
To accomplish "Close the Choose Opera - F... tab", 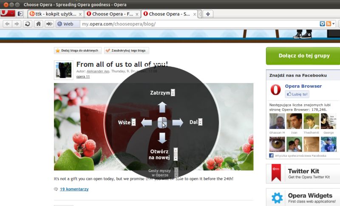I will pos(137,14).
